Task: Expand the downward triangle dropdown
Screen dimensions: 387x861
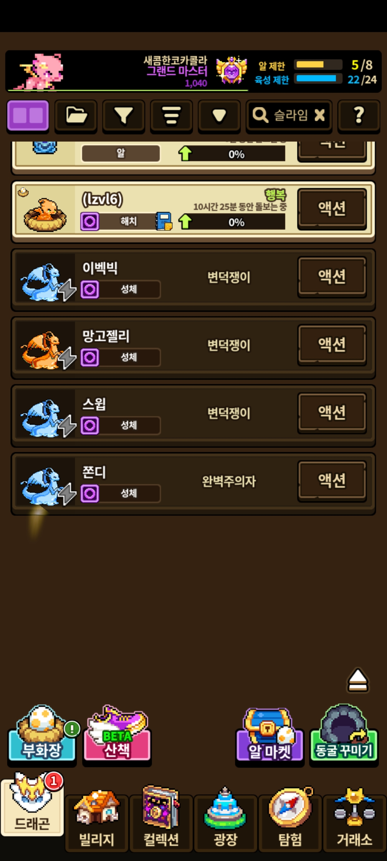Action: click(x=219, y=116)
